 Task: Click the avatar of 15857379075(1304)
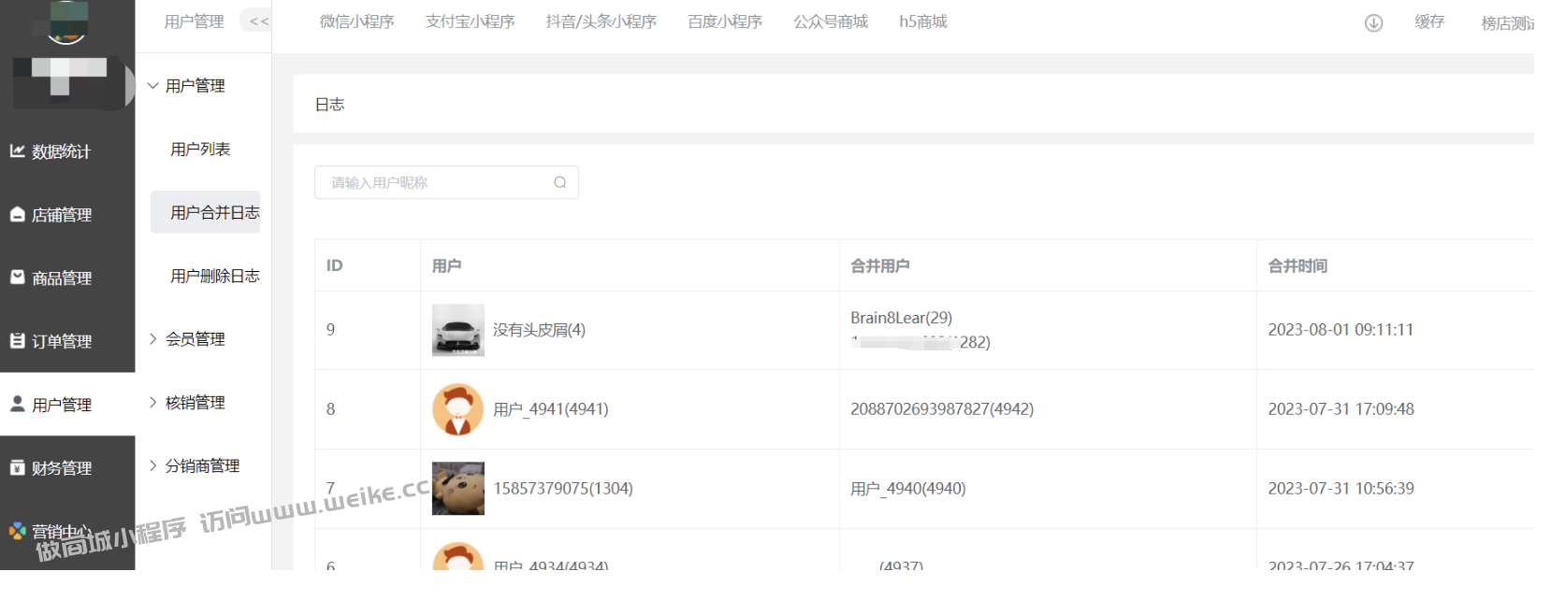coord(458,489)
